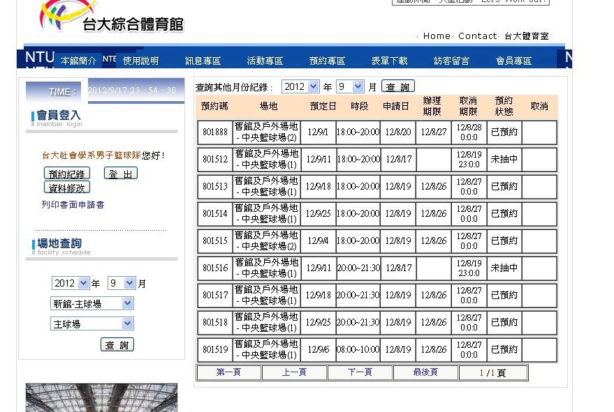Open 會員專區 in navigation
This screenshot has height=412, width=614.
point(513,61)
